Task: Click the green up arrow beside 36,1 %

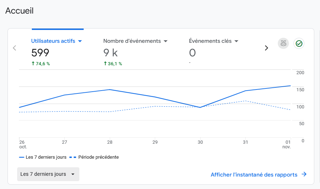Action: click(x=105, y=63)
